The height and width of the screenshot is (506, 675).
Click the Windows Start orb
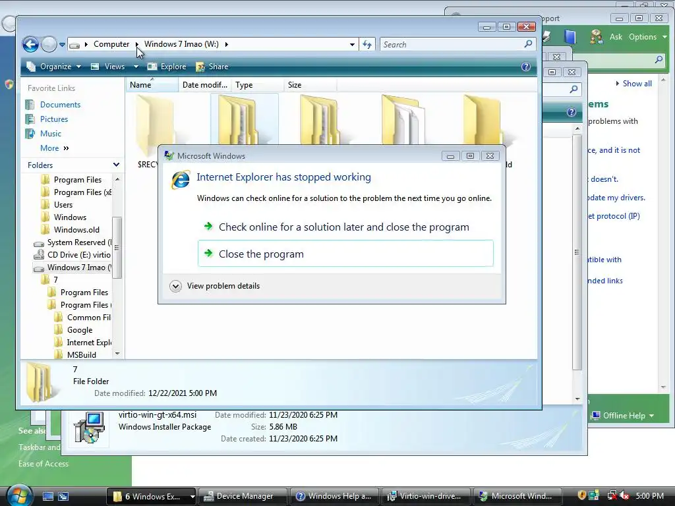19,496
